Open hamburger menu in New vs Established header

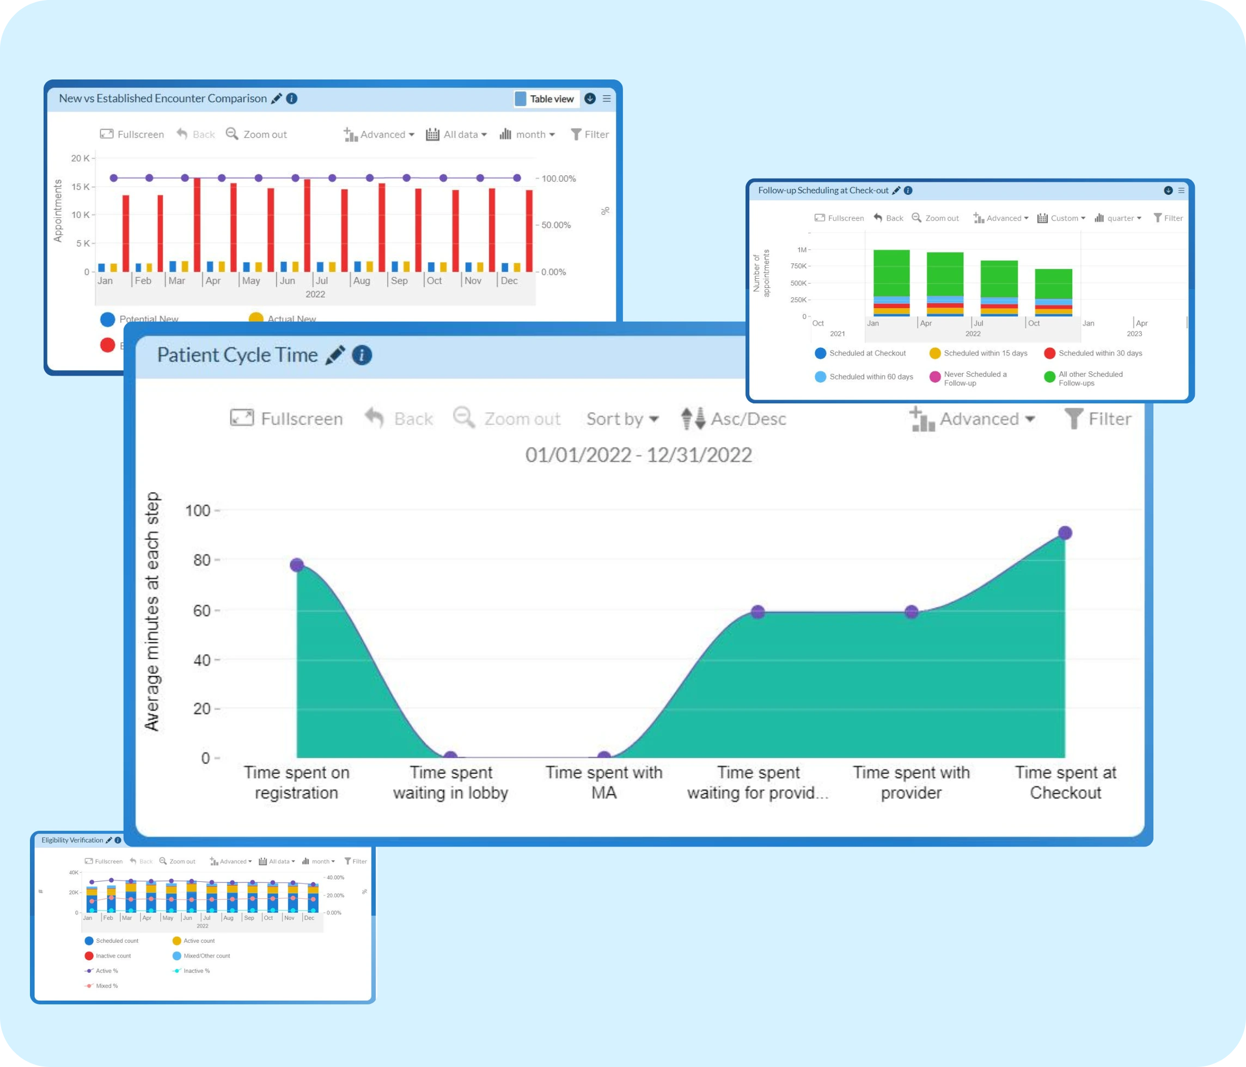[x=607, y=99]
